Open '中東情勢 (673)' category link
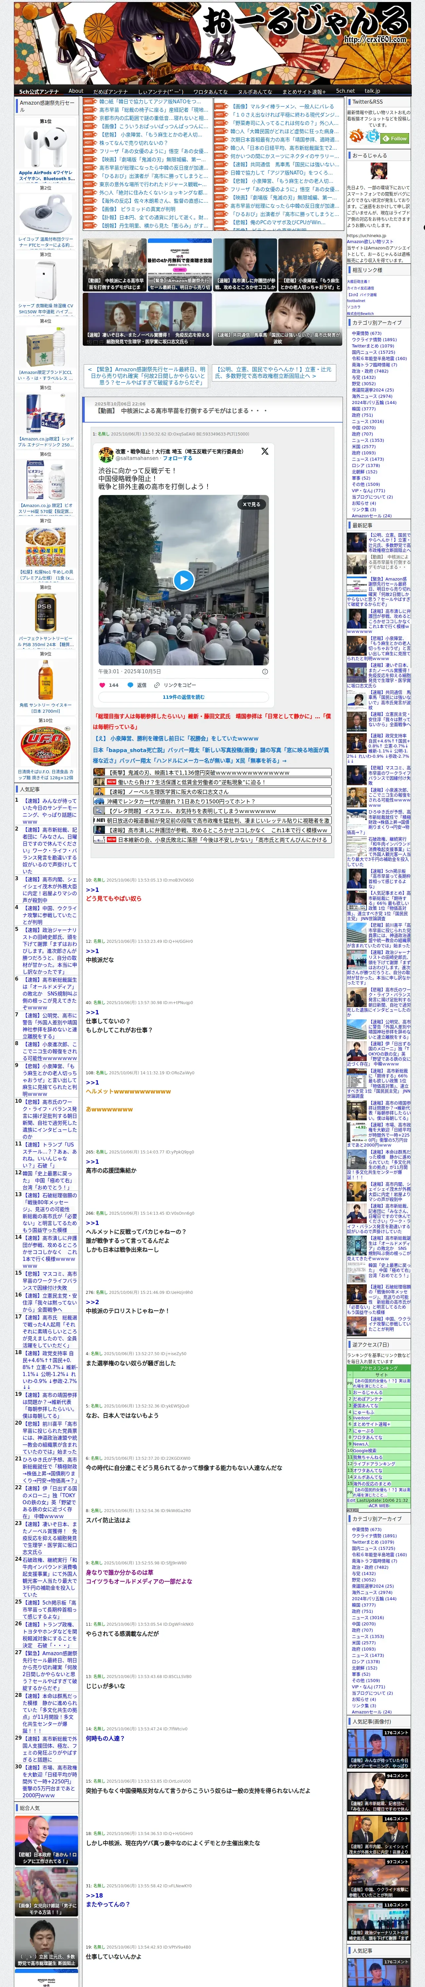The height and width of the screenshot is (1987, 425). 366,333
